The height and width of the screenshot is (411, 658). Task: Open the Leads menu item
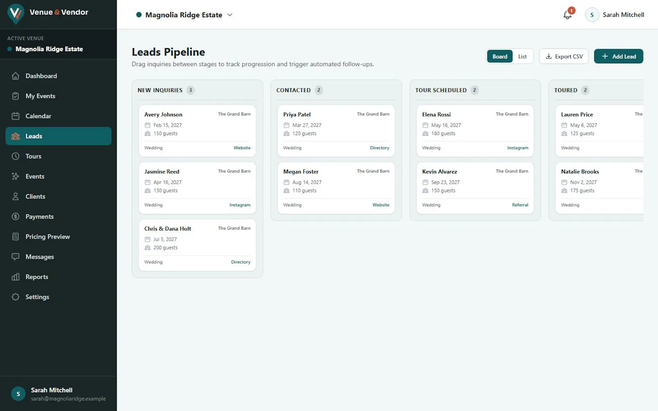click(58, 136)
